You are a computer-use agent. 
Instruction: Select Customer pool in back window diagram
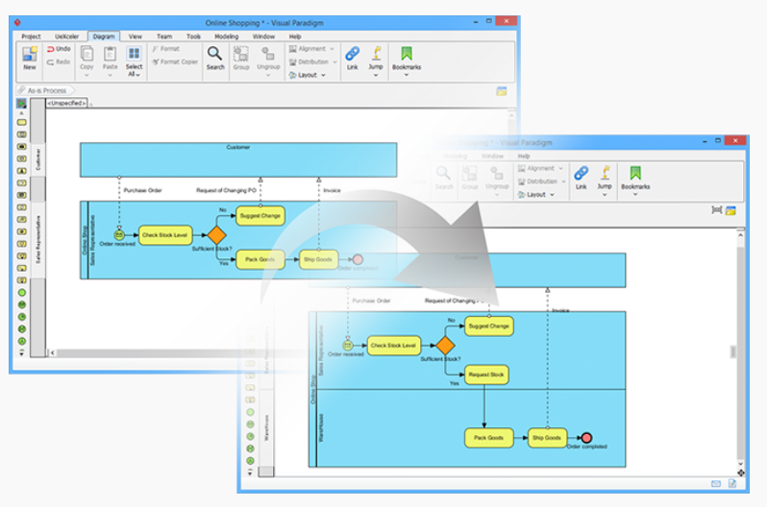point(238,159)
